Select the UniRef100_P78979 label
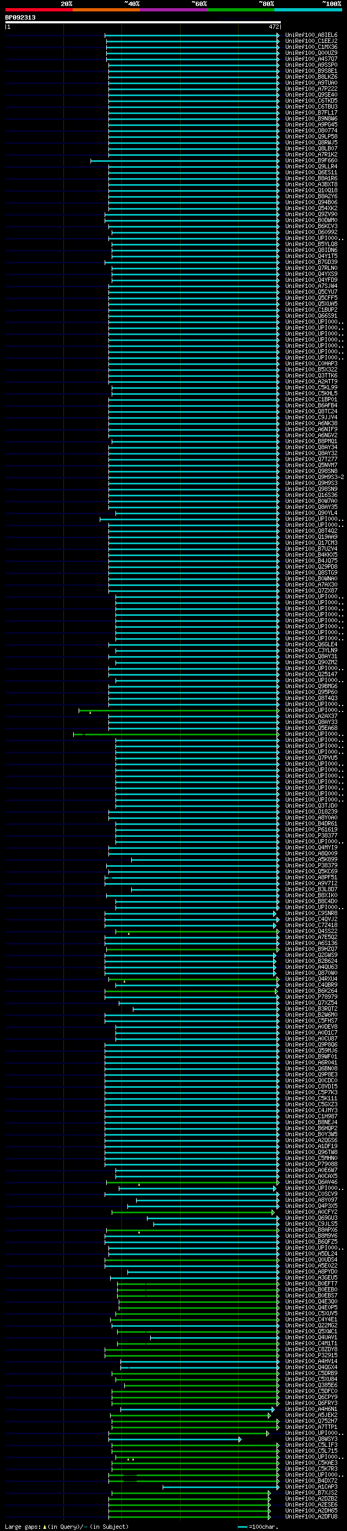The image size is (347, 1531). coord(311,997)
